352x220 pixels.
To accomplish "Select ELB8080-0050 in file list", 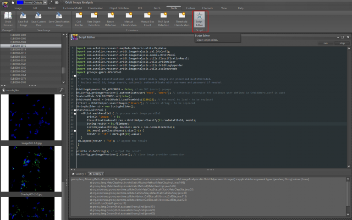I will [x=18, y=67].
